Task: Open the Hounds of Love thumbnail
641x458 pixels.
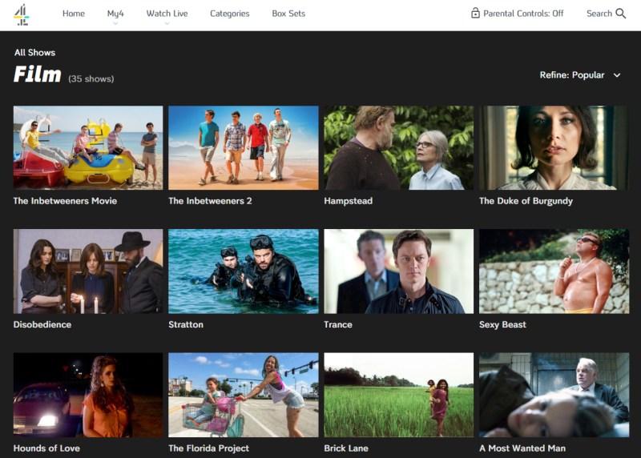Action: click(x=88, y=395)
